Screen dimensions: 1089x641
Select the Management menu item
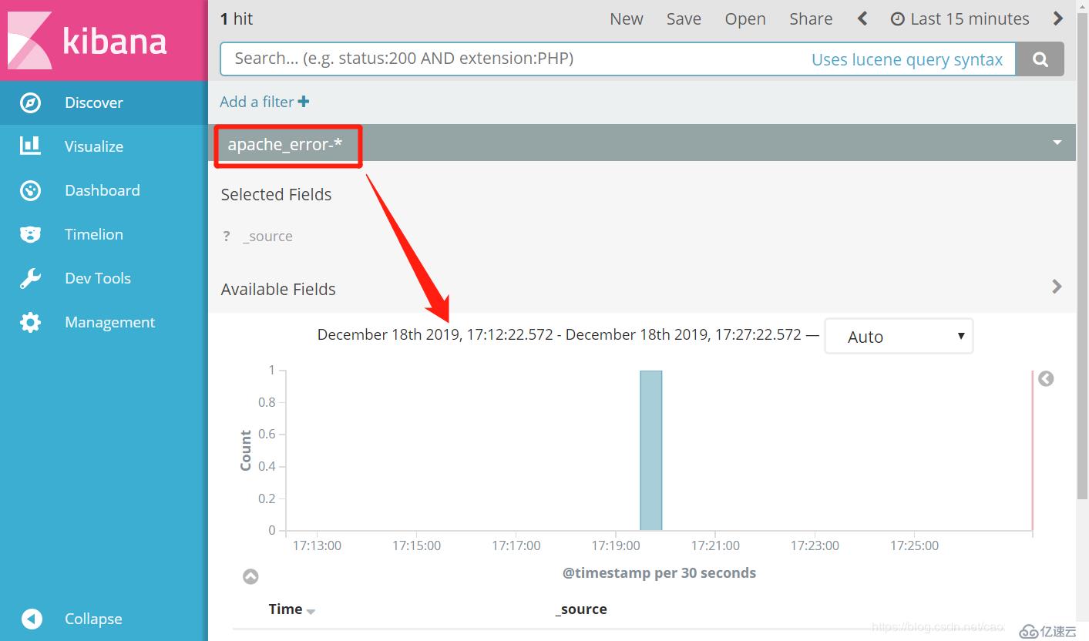104,322
